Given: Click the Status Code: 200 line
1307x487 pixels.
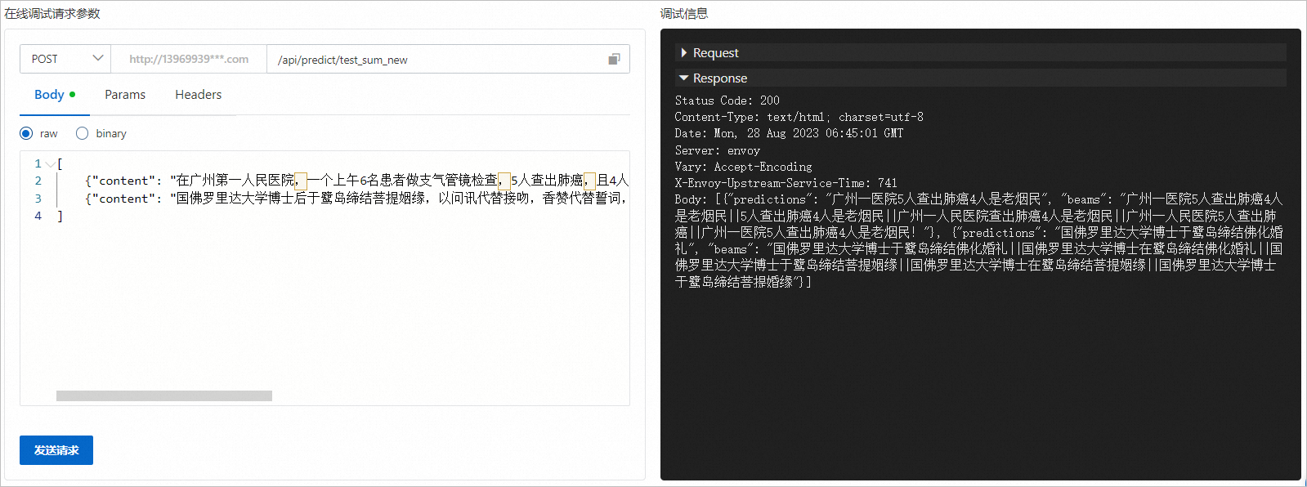Looking at the screenshot, I should [x=727, y=101].
